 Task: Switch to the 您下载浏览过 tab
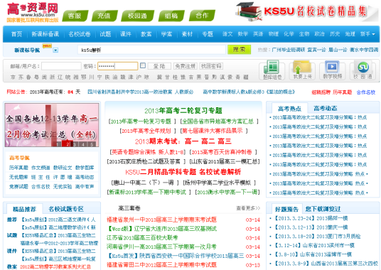point(323,209)
